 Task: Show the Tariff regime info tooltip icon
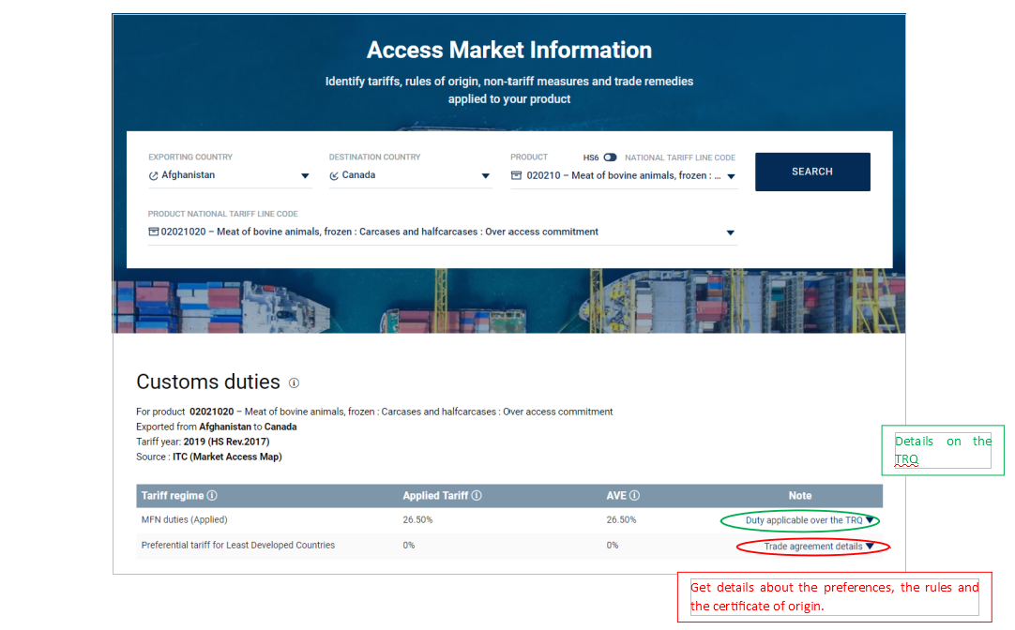pyautogui.click(x=212, y=496)
